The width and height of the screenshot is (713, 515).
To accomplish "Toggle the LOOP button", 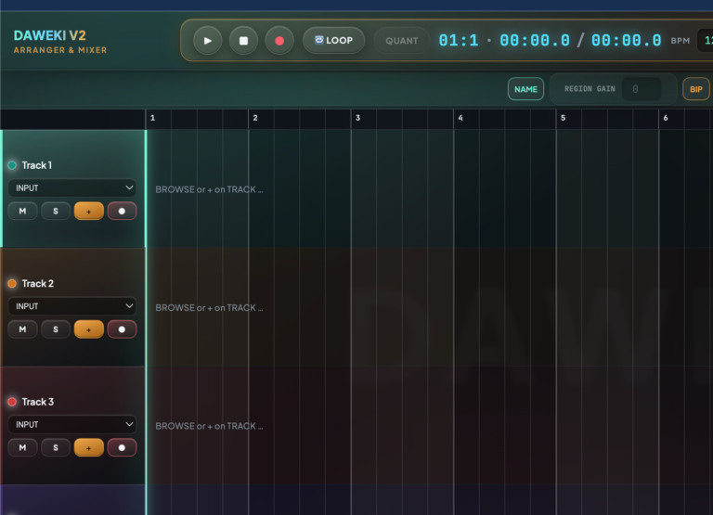I will point(334,41).
